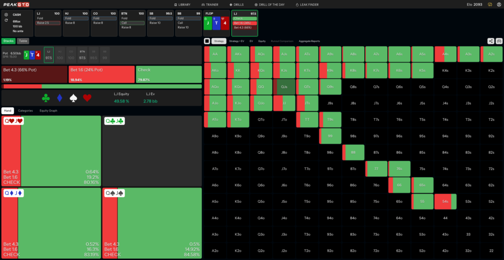This screenshot has width=504, height=260.
Task: Select the AA cell in range grid
Action: click(215, 54)
